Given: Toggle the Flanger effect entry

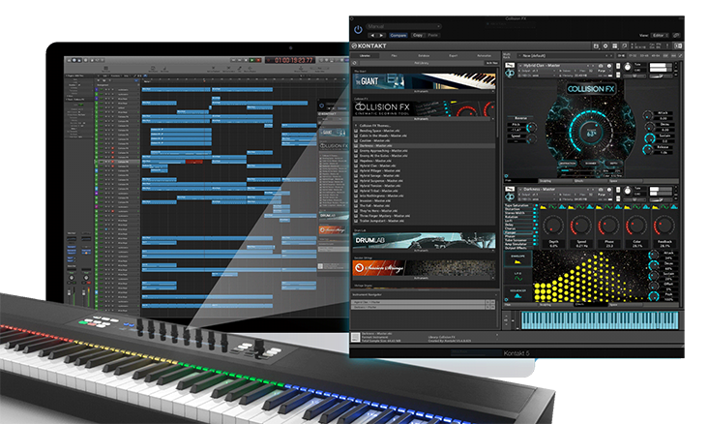Looking at the screenshot, I should pyautogui.click(x=520, y=232).
